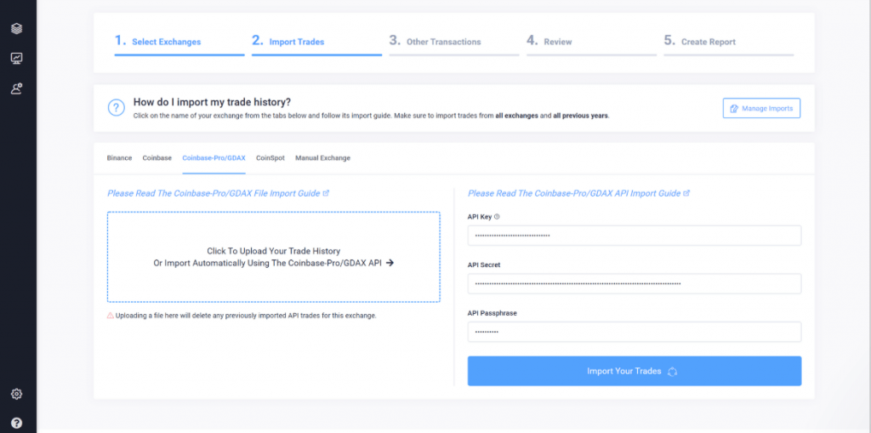Click the trade history upload drop area
This screenshot has width=871, height=433.
click(x=274, y=257)
